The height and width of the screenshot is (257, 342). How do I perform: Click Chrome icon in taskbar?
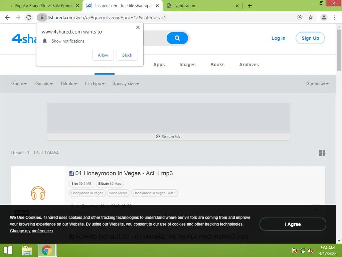(47, 250)
